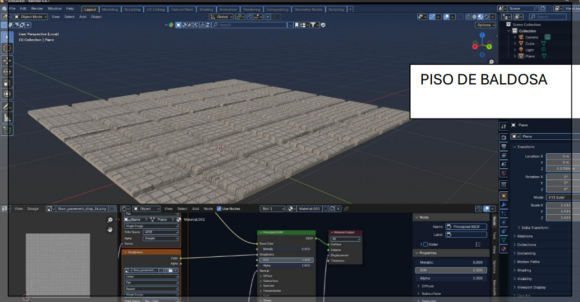Unlink Material.001 with the X button
580x302 pixels.
338,209
